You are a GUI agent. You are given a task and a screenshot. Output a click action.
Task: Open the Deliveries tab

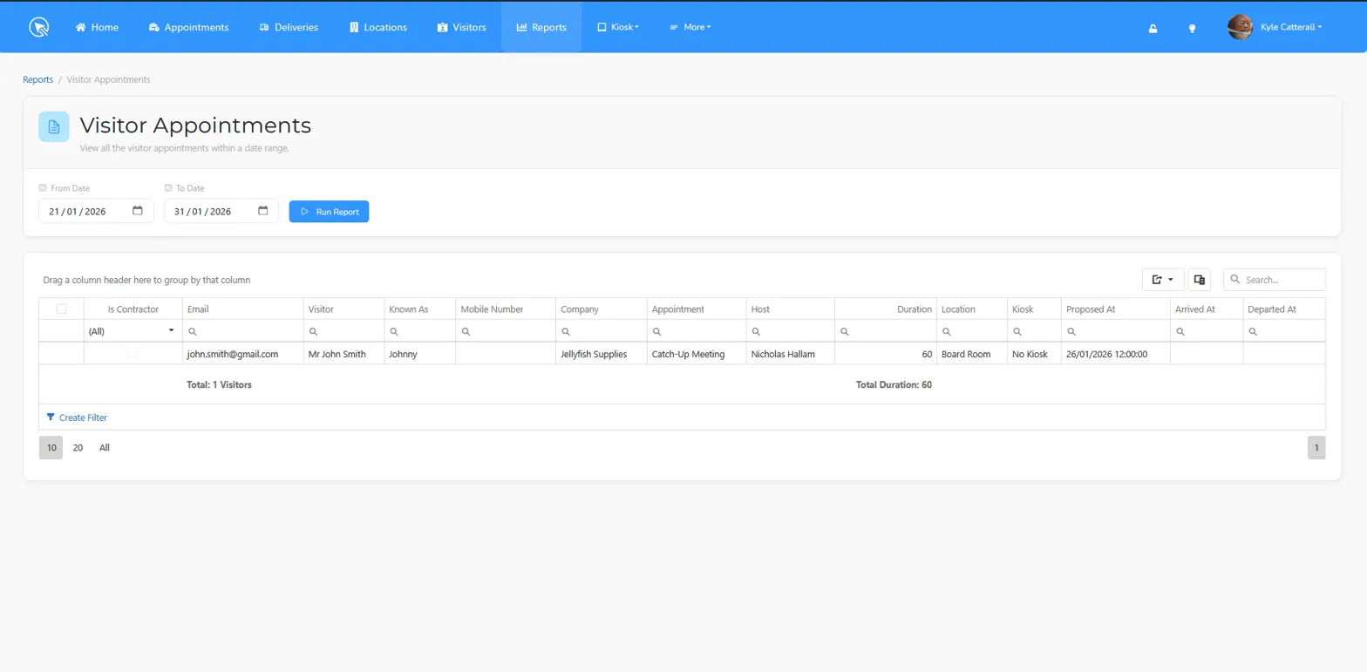tap(289, 27)
